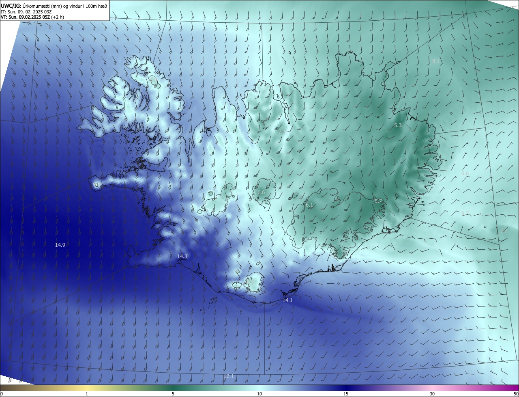519x397 pixels.
Task: Click the 14.3 value label on the southwest coast
Action: click(x=182, y=256)
